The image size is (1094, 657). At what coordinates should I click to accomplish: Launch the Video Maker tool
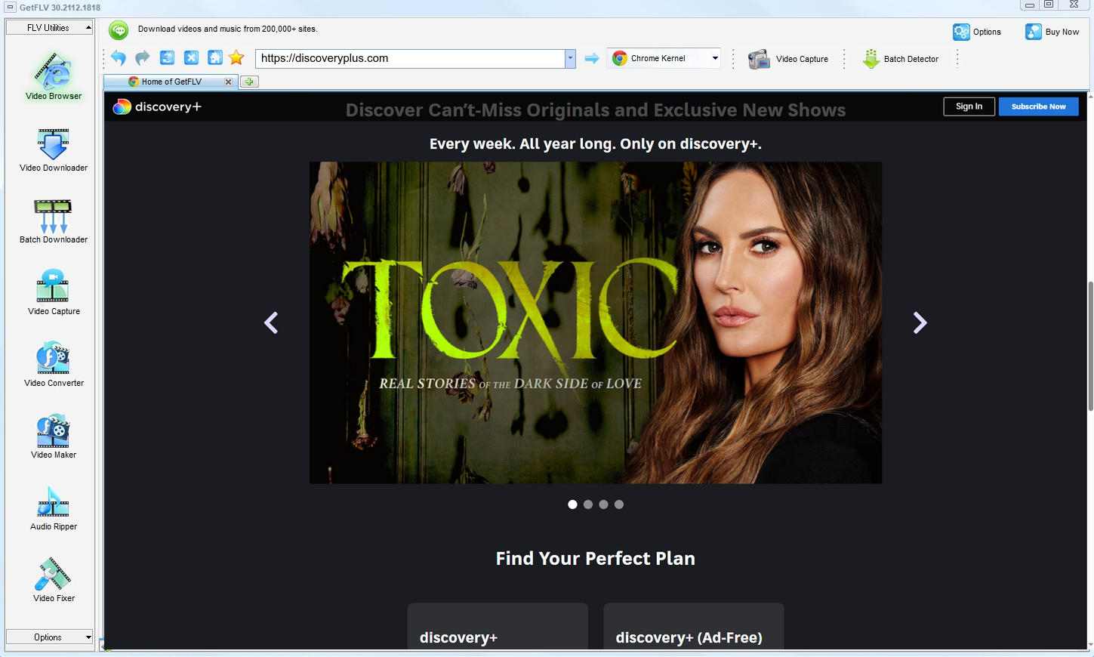coord(54,436)
